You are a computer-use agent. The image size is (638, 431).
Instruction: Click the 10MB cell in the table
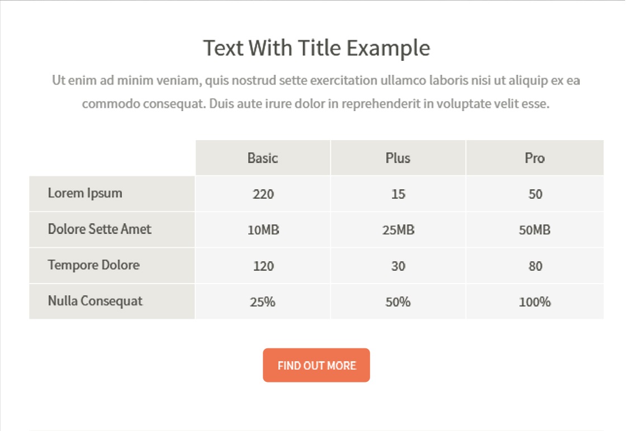click(x=263, y=230)
